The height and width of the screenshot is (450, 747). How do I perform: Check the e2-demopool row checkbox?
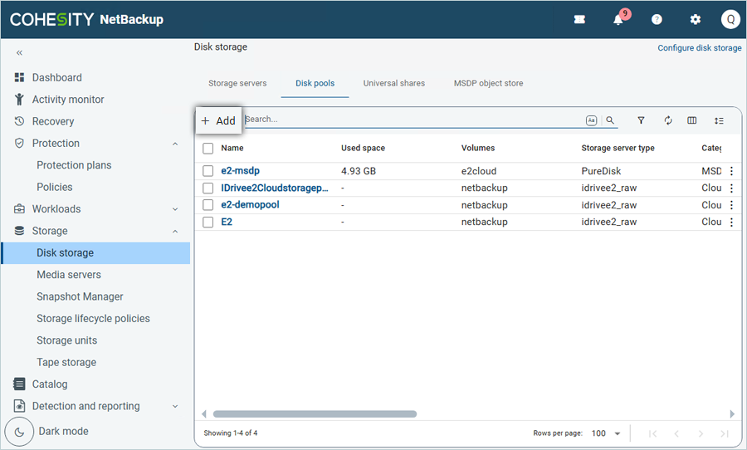click(208, 205)
